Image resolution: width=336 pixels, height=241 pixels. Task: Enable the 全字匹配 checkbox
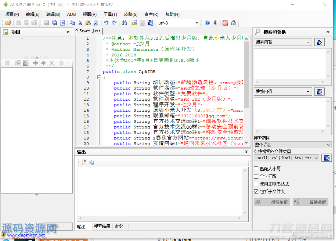point(256,176)
